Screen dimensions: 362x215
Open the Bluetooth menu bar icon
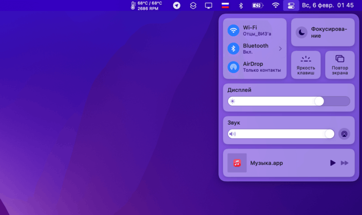pyautogui.click(x=241, y=5)
